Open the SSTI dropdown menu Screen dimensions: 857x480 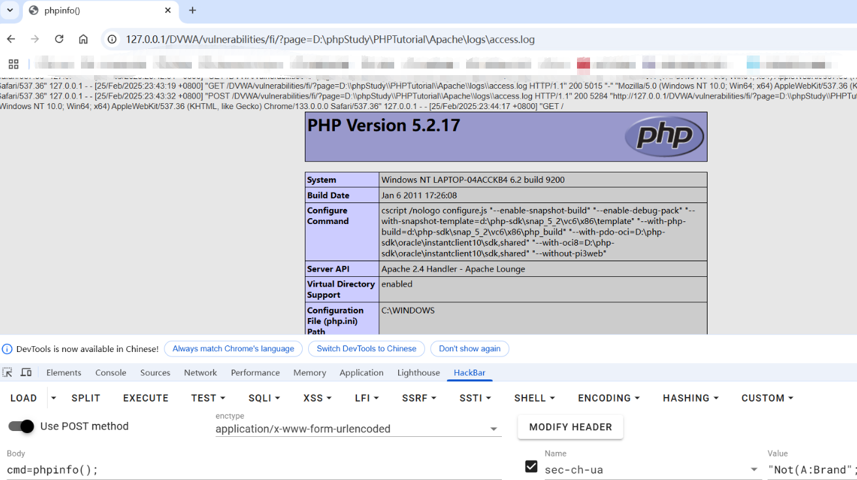click(475, 398)
